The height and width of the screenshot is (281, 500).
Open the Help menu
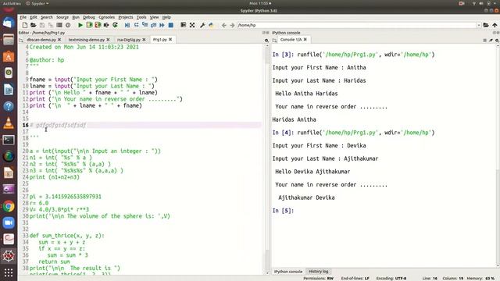tap(166, 17)
